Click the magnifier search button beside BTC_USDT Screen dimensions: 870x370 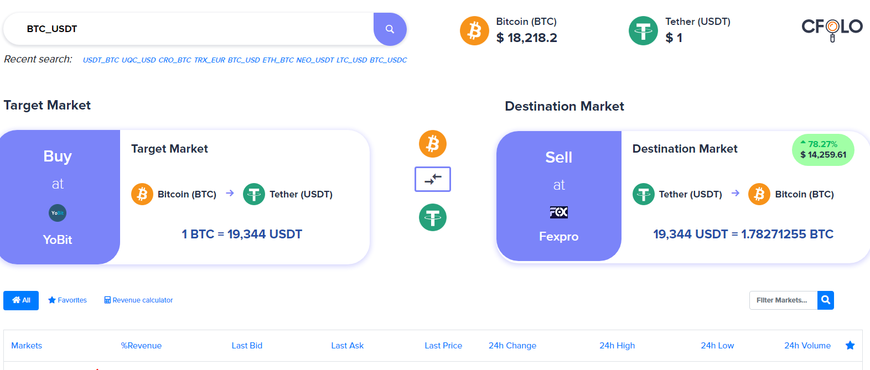(x=390, y=29)
